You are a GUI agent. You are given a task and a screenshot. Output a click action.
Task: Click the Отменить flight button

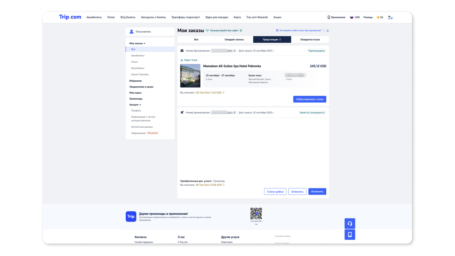pos(297,192)
